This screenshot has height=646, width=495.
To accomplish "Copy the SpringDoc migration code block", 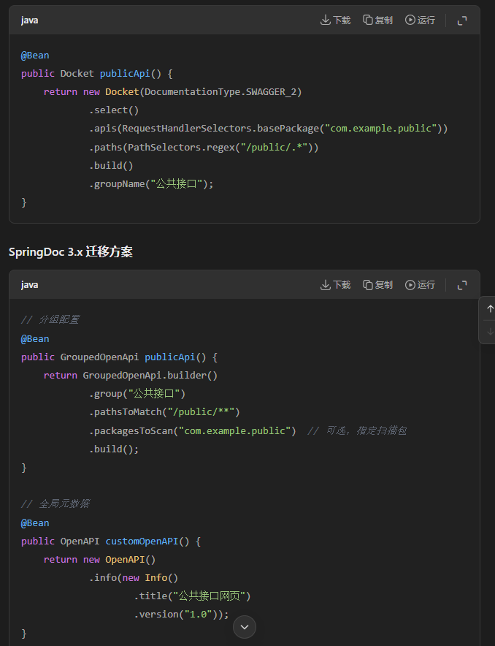I will tap(377, 285).
